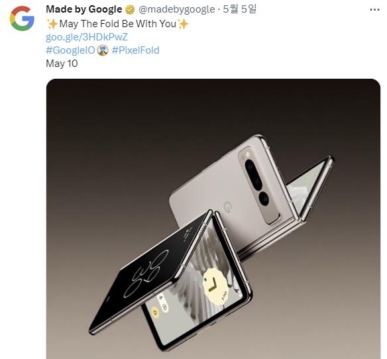Click the May The Fold Be With You text
This screenshot has width=387, height=359.
(118, 24)
